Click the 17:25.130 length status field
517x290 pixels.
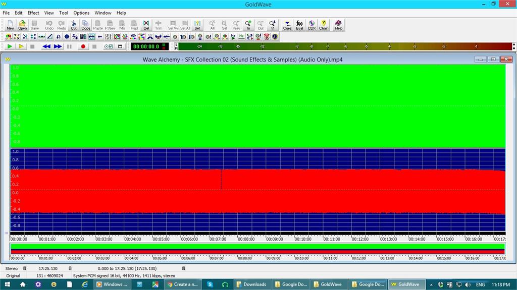48,269
